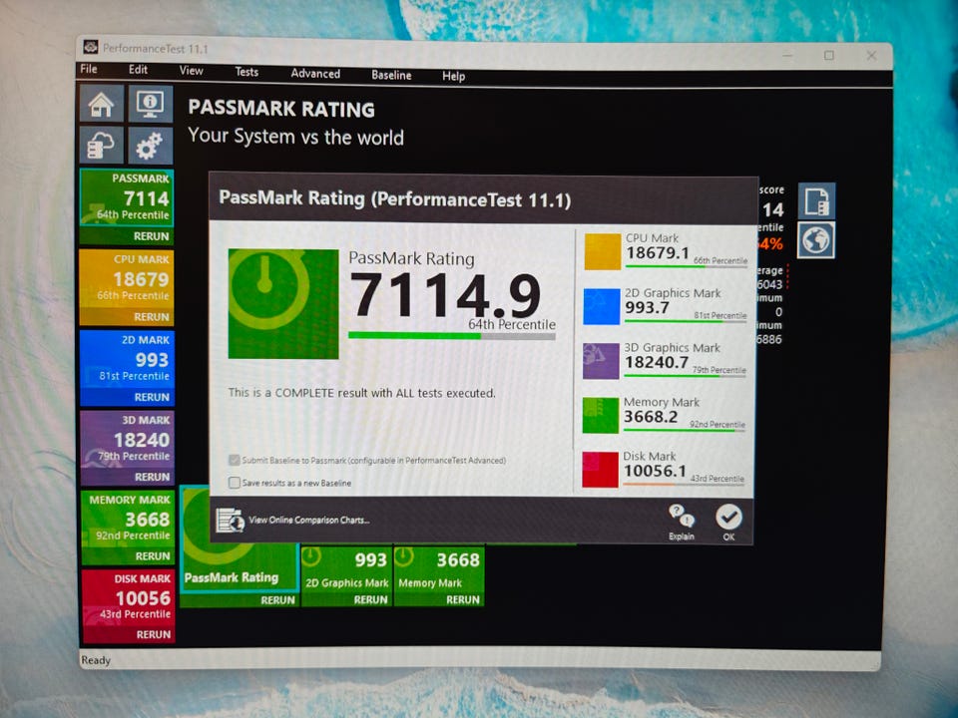Select the 2D MARK 993 sidebar tile
The height and width of the screenshot is (718, 958).
pos(127,360)
